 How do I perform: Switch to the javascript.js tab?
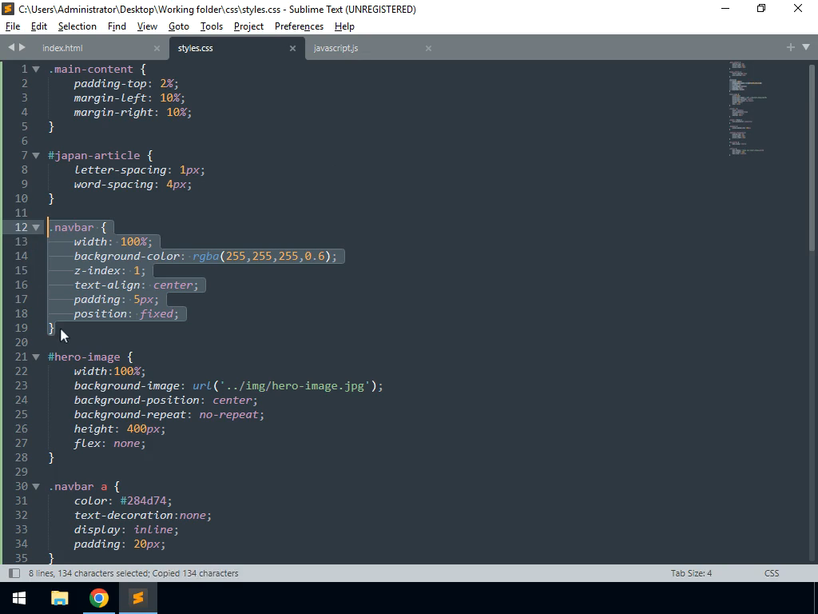coord(336,48)
